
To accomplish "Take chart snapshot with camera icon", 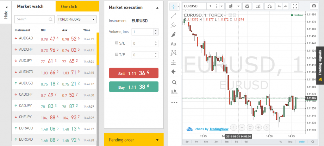I will [314, 6].
